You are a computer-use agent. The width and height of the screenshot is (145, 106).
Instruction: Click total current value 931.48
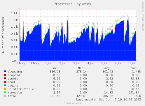click(x=55, y=96)
